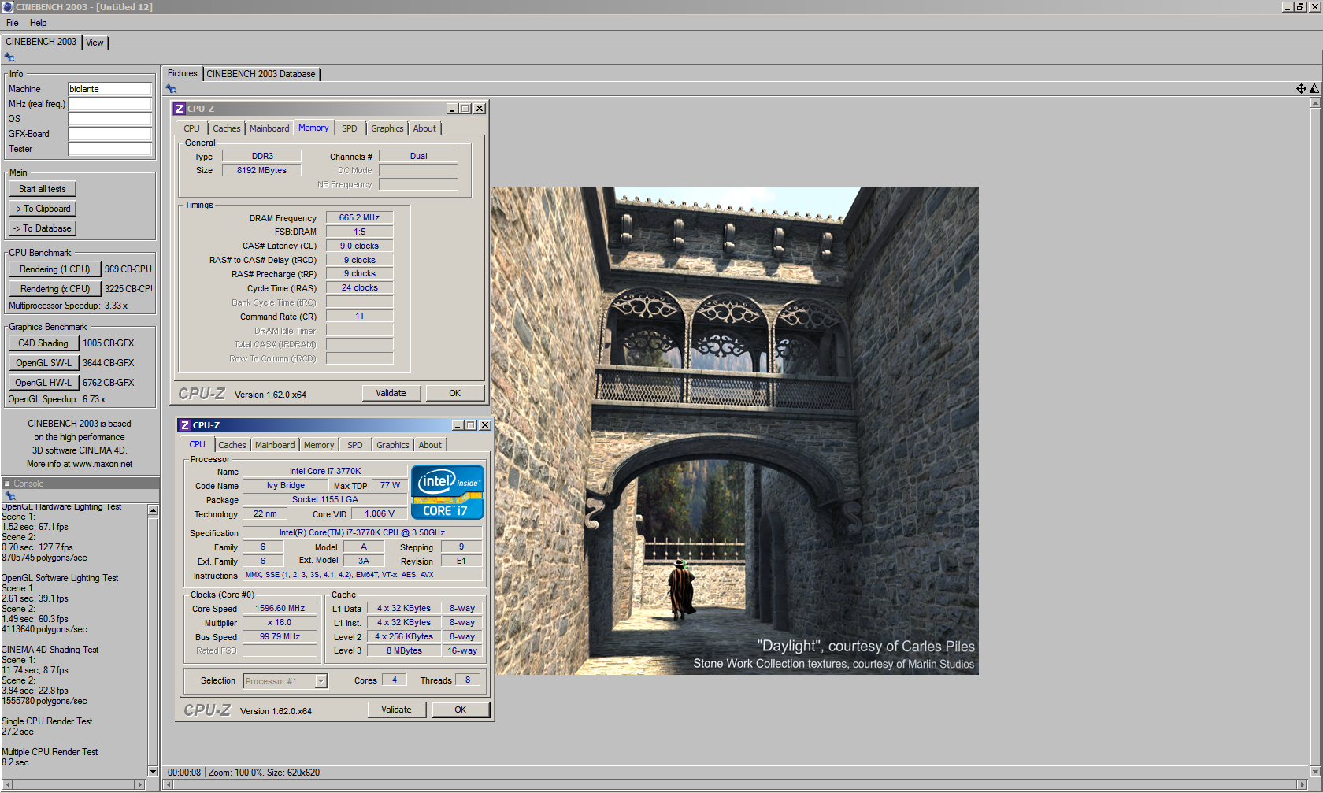Click the move cross icon in picture viewer
The width and height of the screenshot is (1323, 793).
coord(1301,89)
